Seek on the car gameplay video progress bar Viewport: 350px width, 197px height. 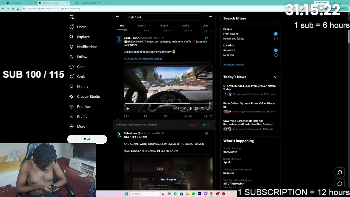(168, 103)
